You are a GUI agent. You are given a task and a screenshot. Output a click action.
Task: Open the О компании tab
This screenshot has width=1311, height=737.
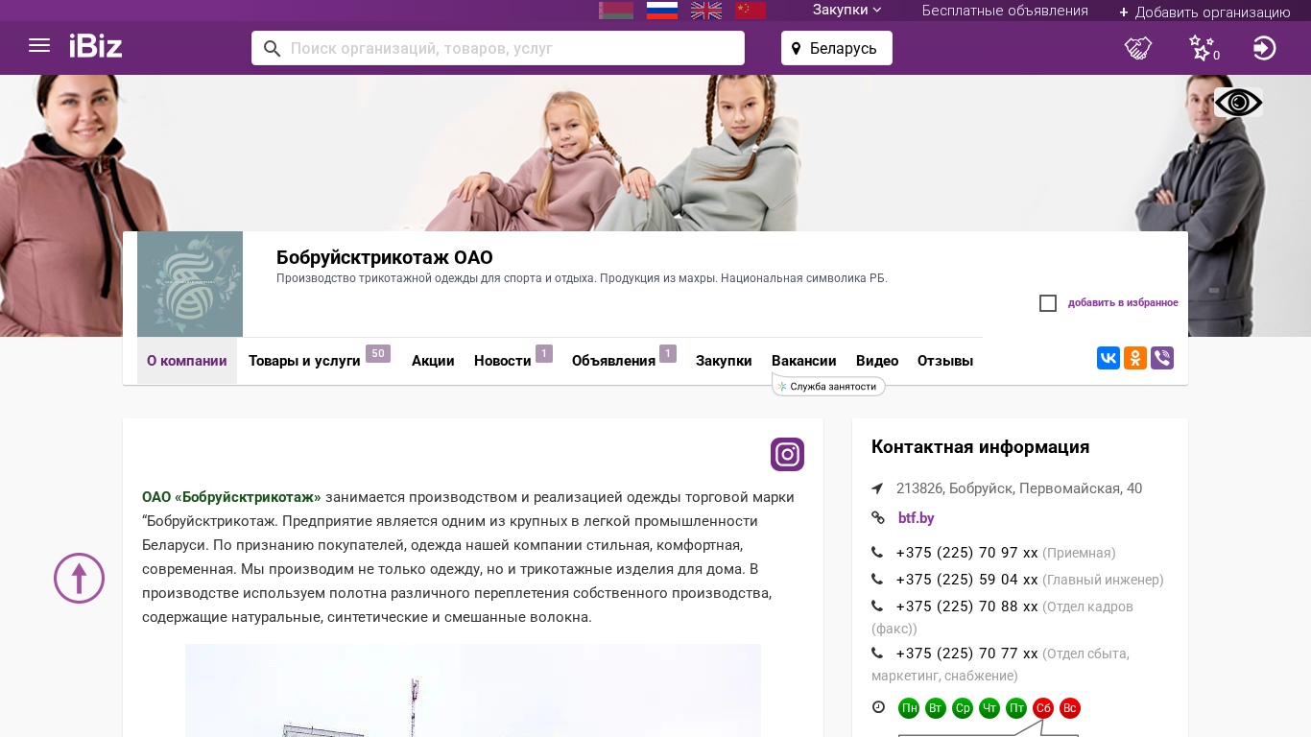(x=187, y=361)
